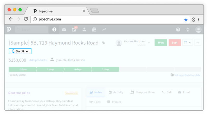
Task: Click the pipedrive.com address bar
Action: (110, 19)
